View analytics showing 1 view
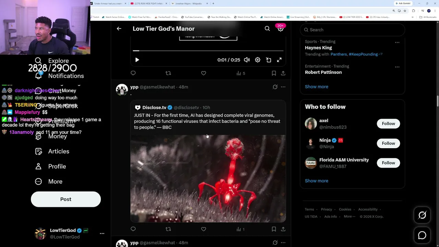 (x=240, y=229)
